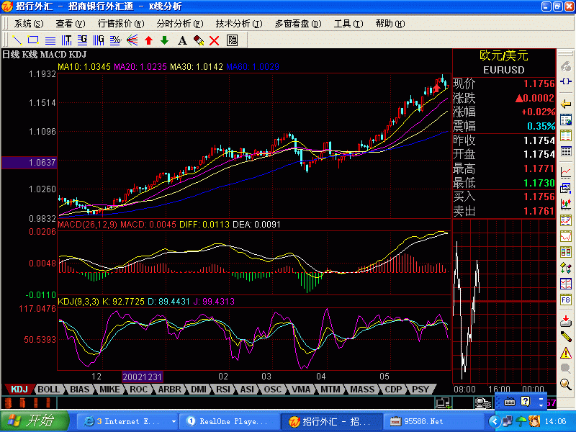Open the candlestick chart icon

(x=566, y=204)
